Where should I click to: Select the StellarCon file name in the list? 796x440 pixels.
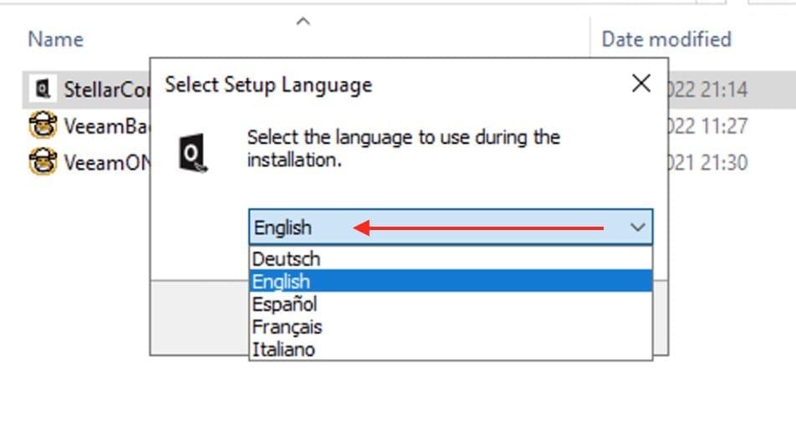click(x=105, y=90)
